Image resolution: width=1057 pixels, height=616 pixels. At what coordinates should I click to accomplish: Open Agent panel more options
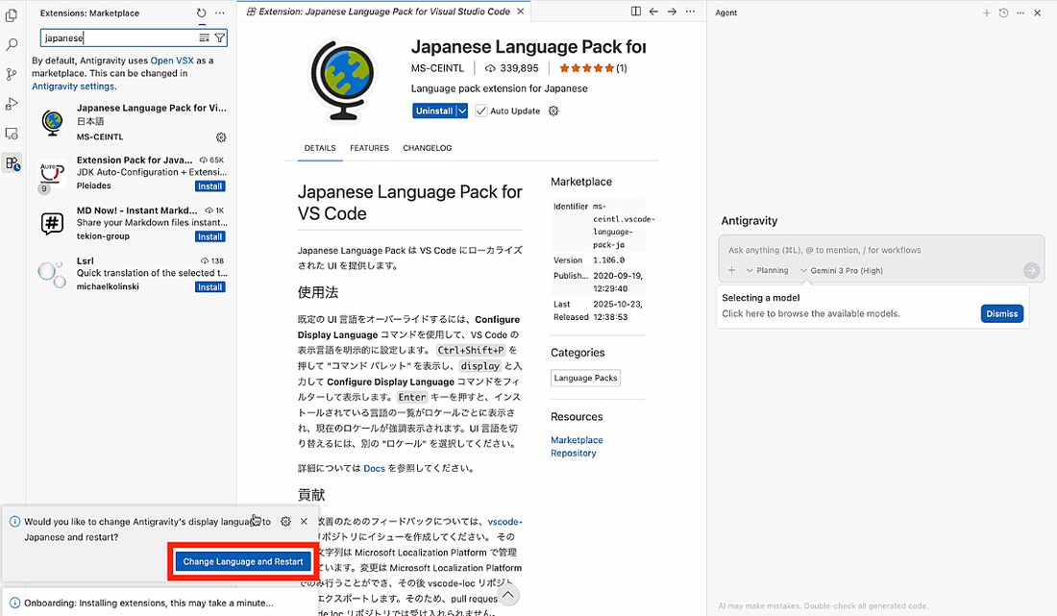click(x=1020, y=12)
